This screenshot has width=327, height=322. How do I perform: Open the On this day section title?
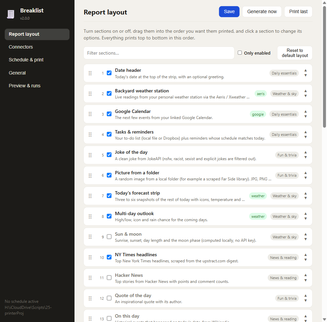[127, 316]
